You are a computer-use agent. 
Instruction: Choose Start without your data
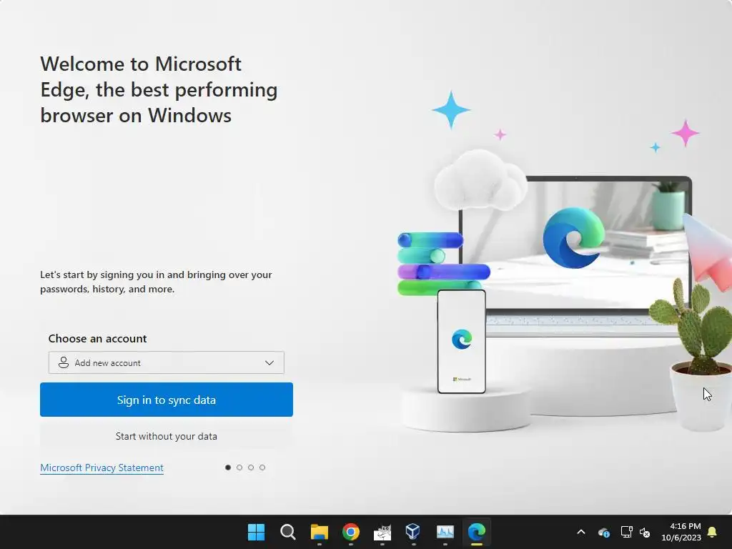point(166,436)
